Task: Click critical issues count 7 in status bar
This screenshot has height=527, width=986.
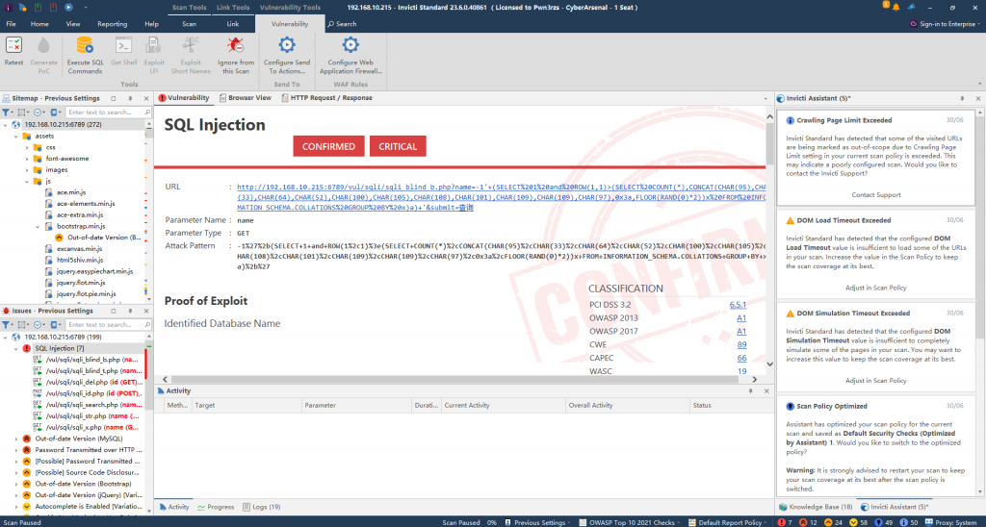Action: click(x=785, y=522)
